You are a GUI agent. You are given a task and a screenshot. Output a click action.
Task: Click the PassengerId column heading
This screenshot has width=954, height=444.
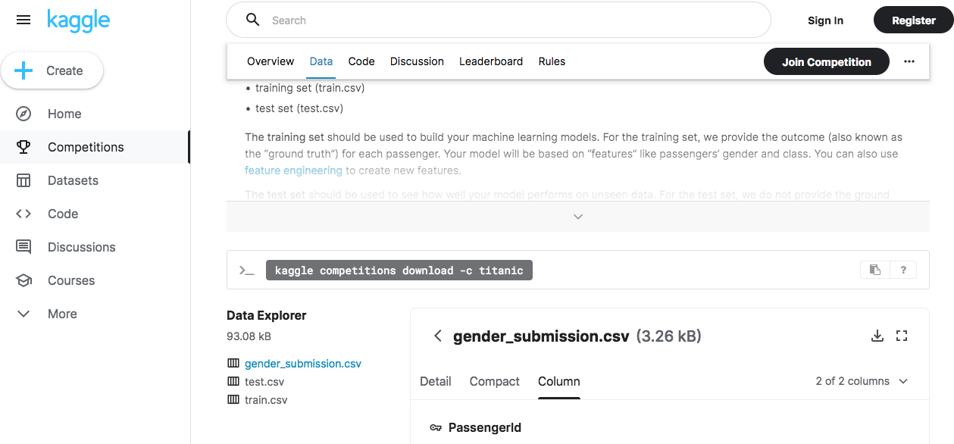tap(485, 427)
